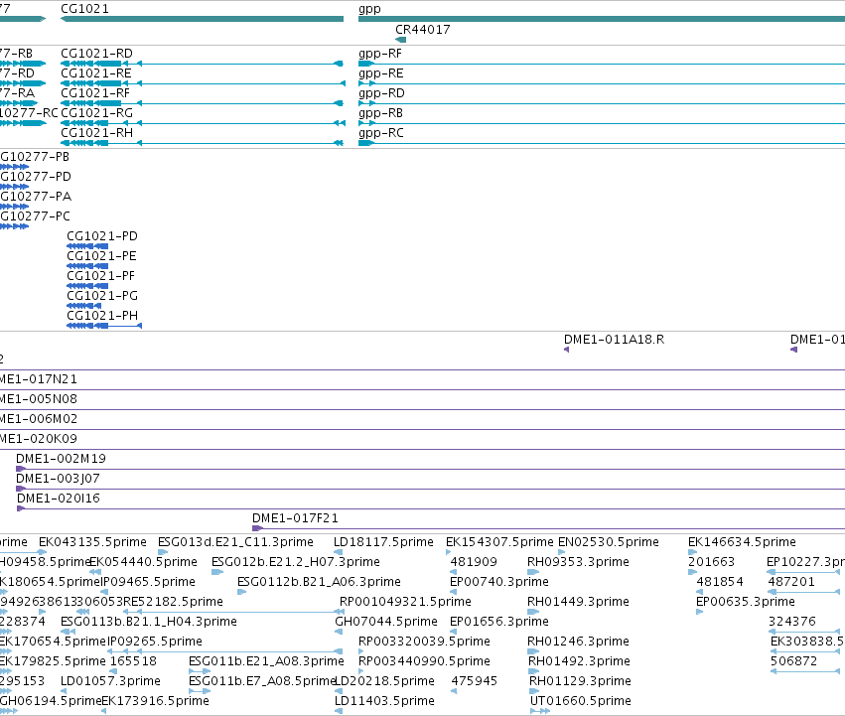Screen dimensions: 845x716
Task: Click the ESG013d.E21_C11.3prime EST arrow
Action: (163, 552)
